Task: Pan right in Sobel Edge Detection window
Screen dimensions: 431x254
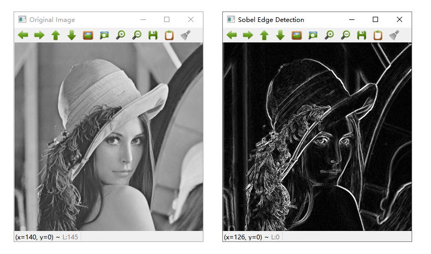Action: (248, 35)
